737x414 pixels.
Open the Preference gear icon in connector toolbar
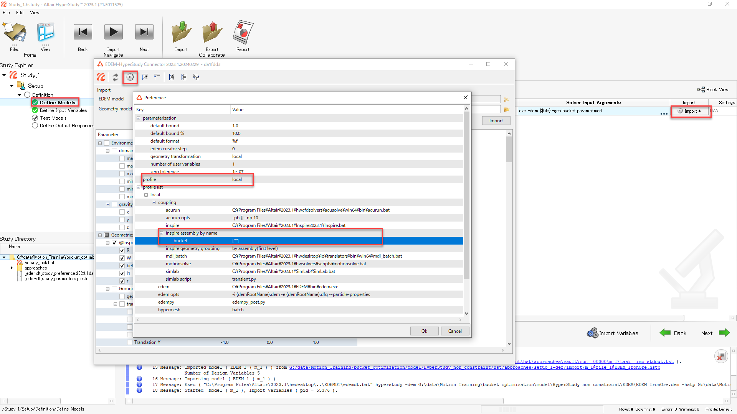pyautogui.click(x=130, y=77)
